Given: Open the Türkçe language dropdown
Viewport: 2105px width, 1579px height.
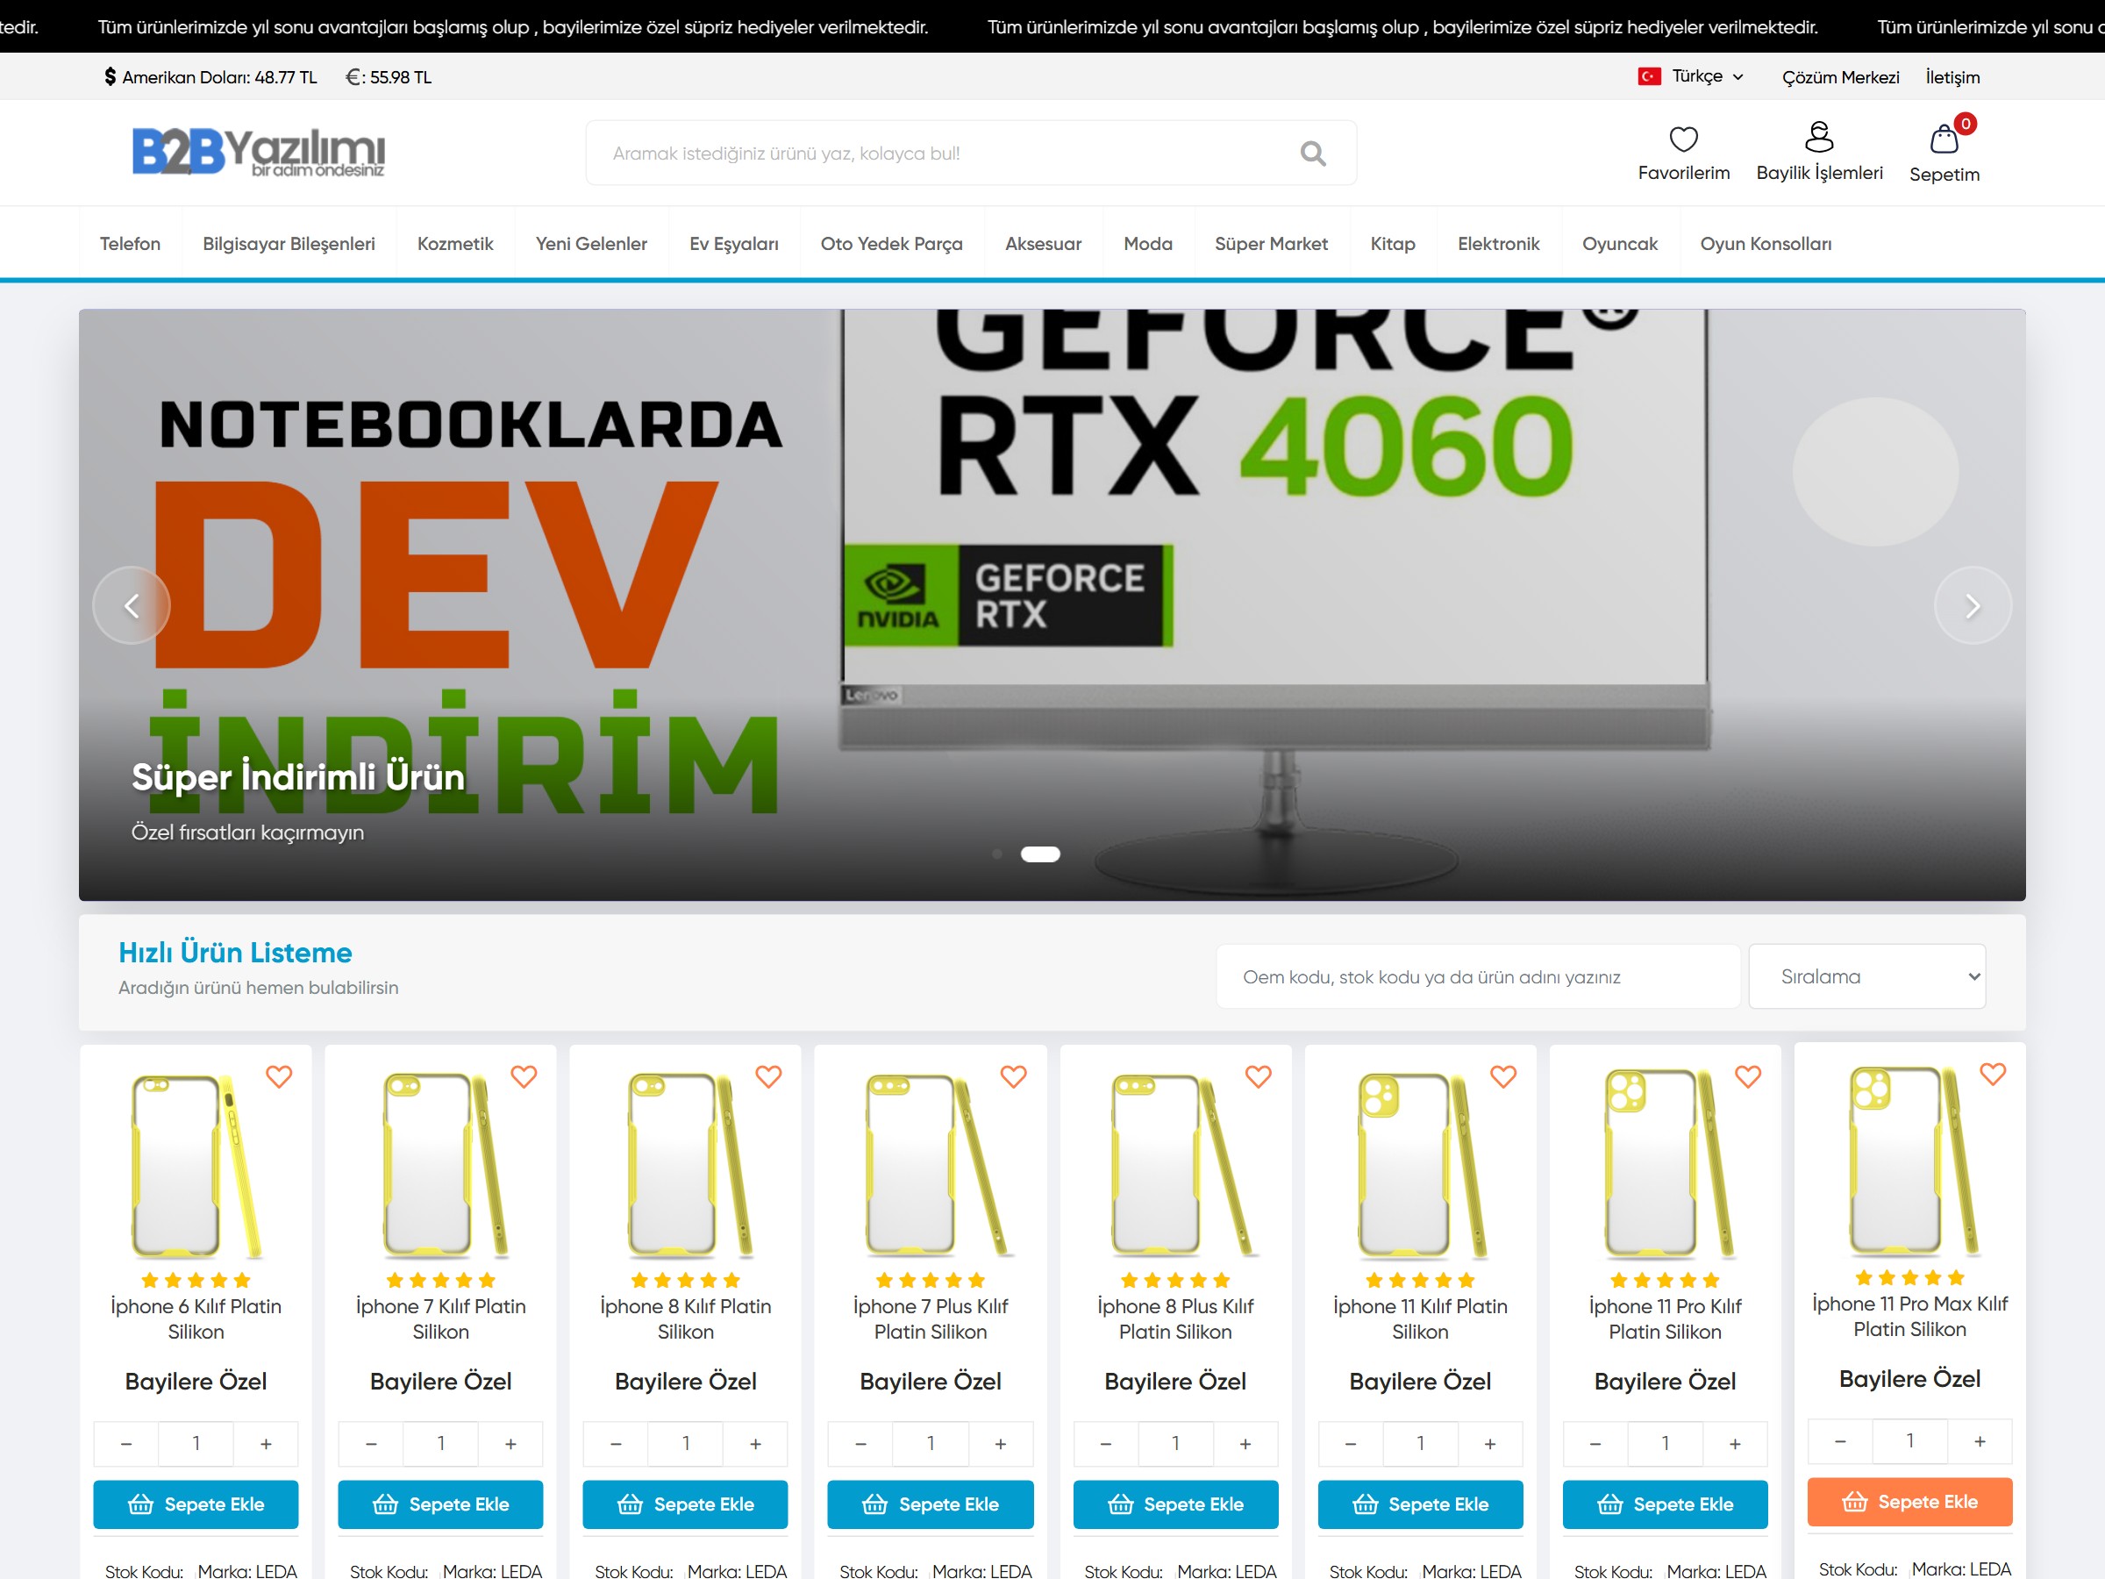Looking at the screenshot, I should (x=1691, y=76).
